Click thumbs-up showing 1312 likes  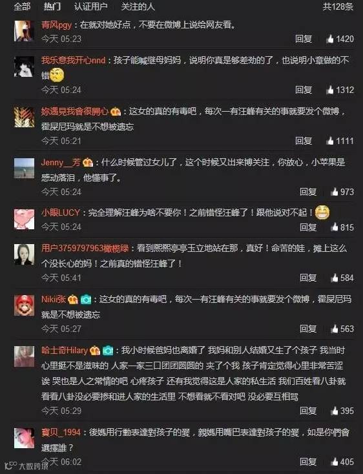click(x=330, y=90)
